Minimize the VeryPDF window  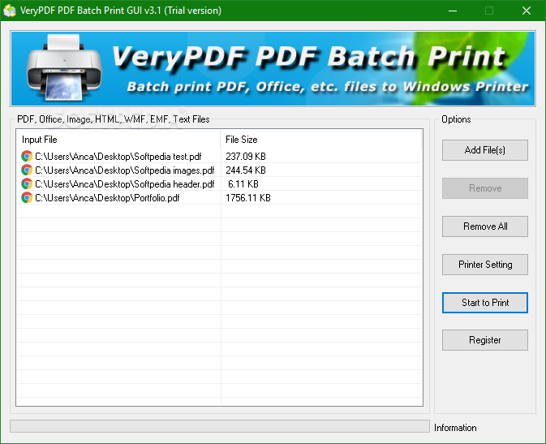point(453,11)
